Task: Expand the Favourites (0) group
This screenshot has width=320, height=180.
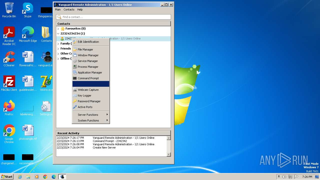Action: pyautogui.click(x=58, y=28)
